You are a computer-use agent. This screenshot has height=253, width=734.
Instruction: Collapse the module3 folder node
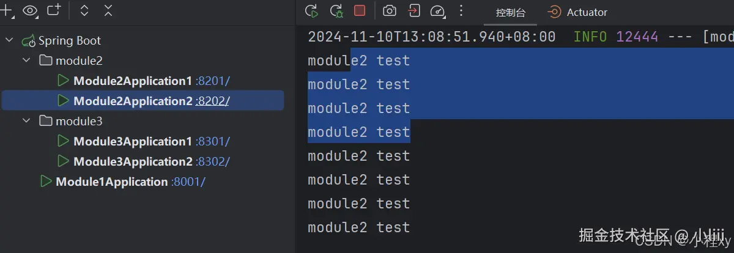[x=26, y=121]
